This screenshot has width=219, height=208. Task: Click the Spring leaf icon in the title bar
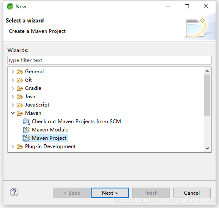tap(10, 6)
